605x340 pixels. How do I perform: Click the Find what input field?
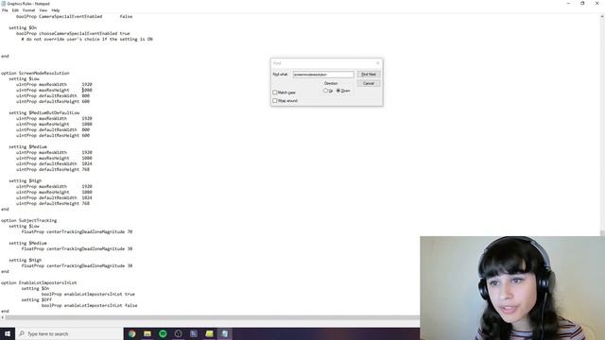pyautogui.click(x=323, y=75)
